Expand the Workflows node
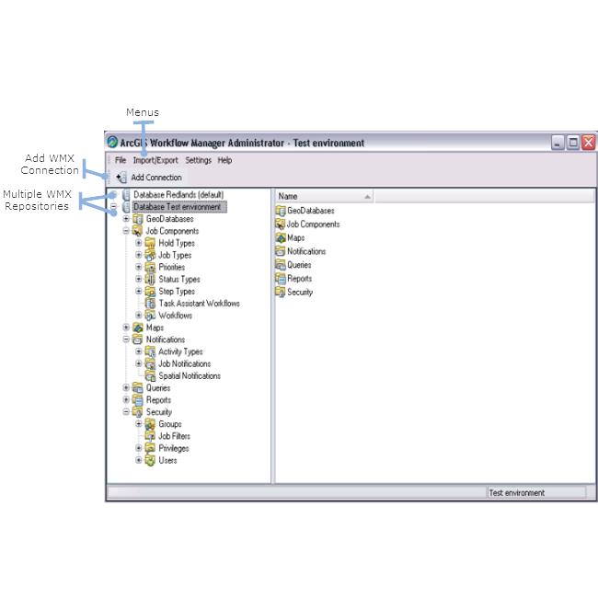The width and height of the screenshot is (598, 598). coord(139,316)
